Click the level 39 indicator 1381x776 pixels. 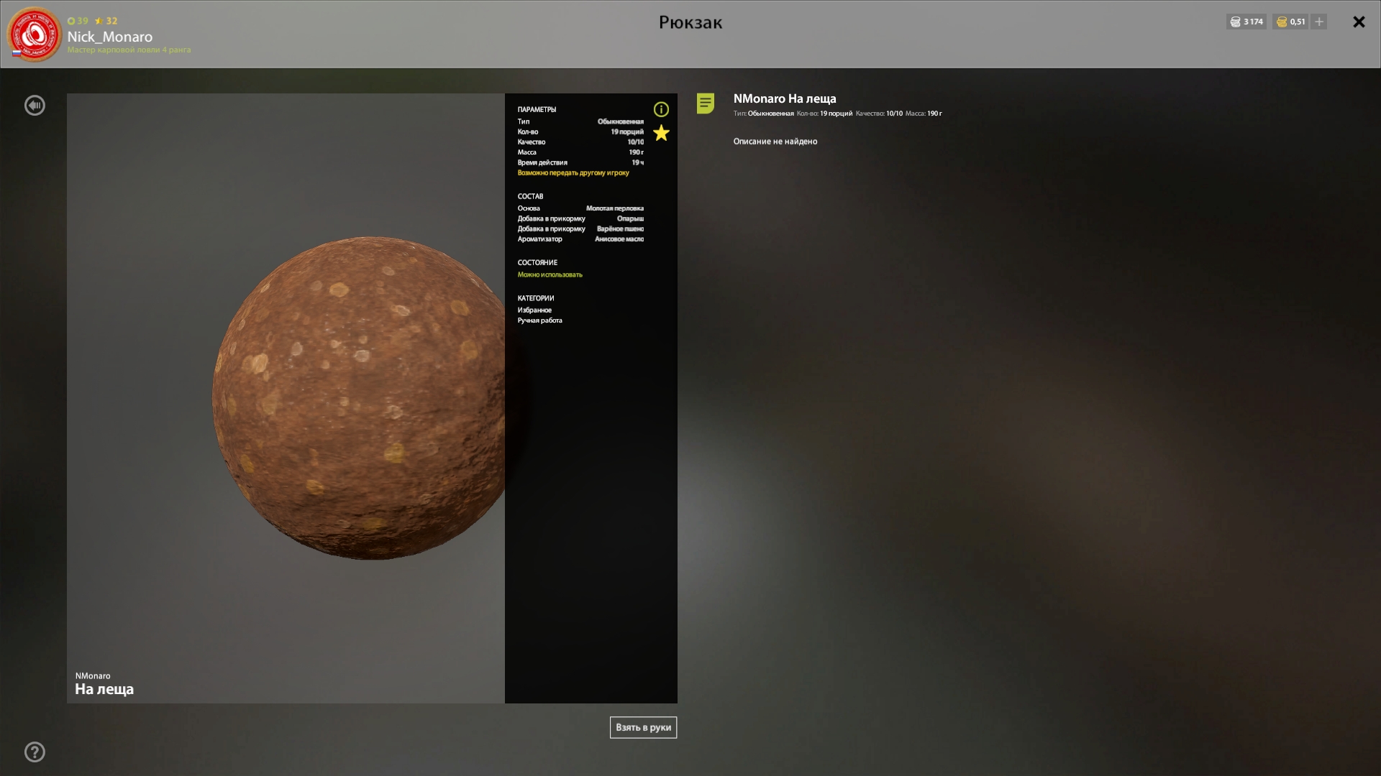[x=78, y=21]
